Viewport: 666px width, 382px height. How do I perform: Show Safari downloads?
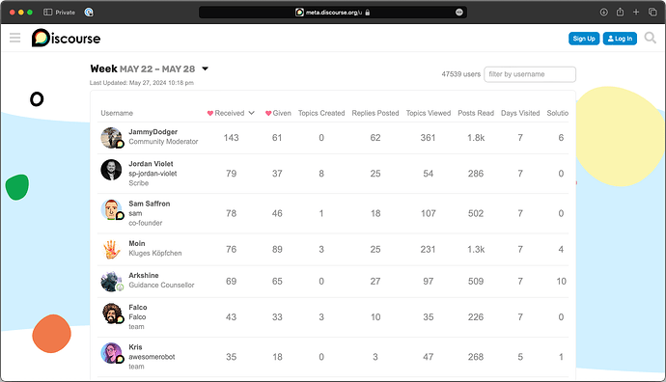point(603,13)
